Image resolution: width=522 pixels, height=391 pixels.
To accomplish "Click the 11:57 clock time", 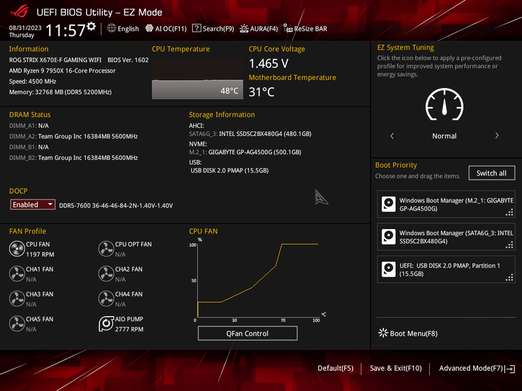I will pyautogui.click(x=65, y=30).
